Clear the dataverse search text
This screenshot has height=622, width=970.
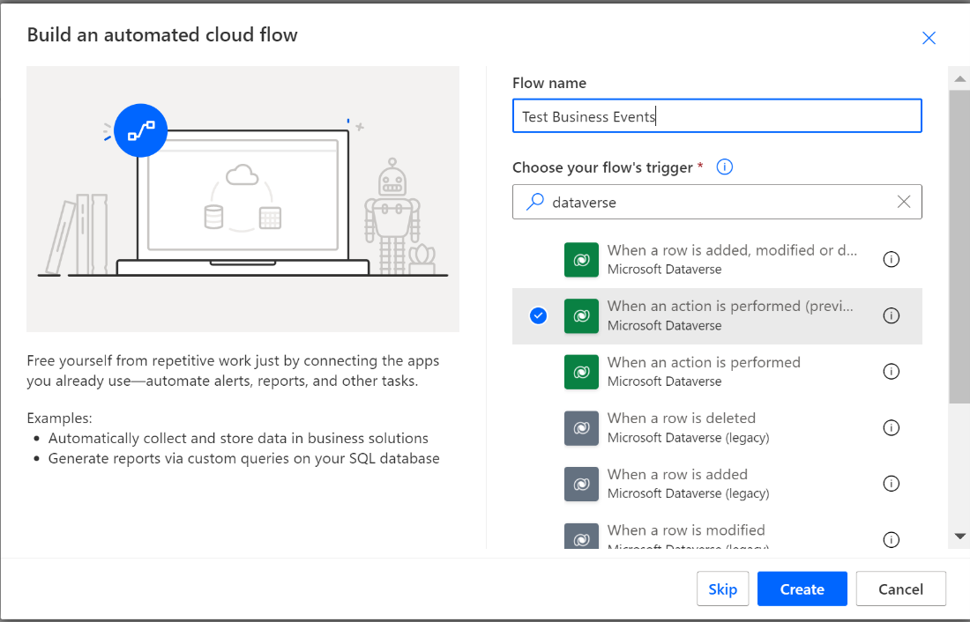click(x=904, y=202)
